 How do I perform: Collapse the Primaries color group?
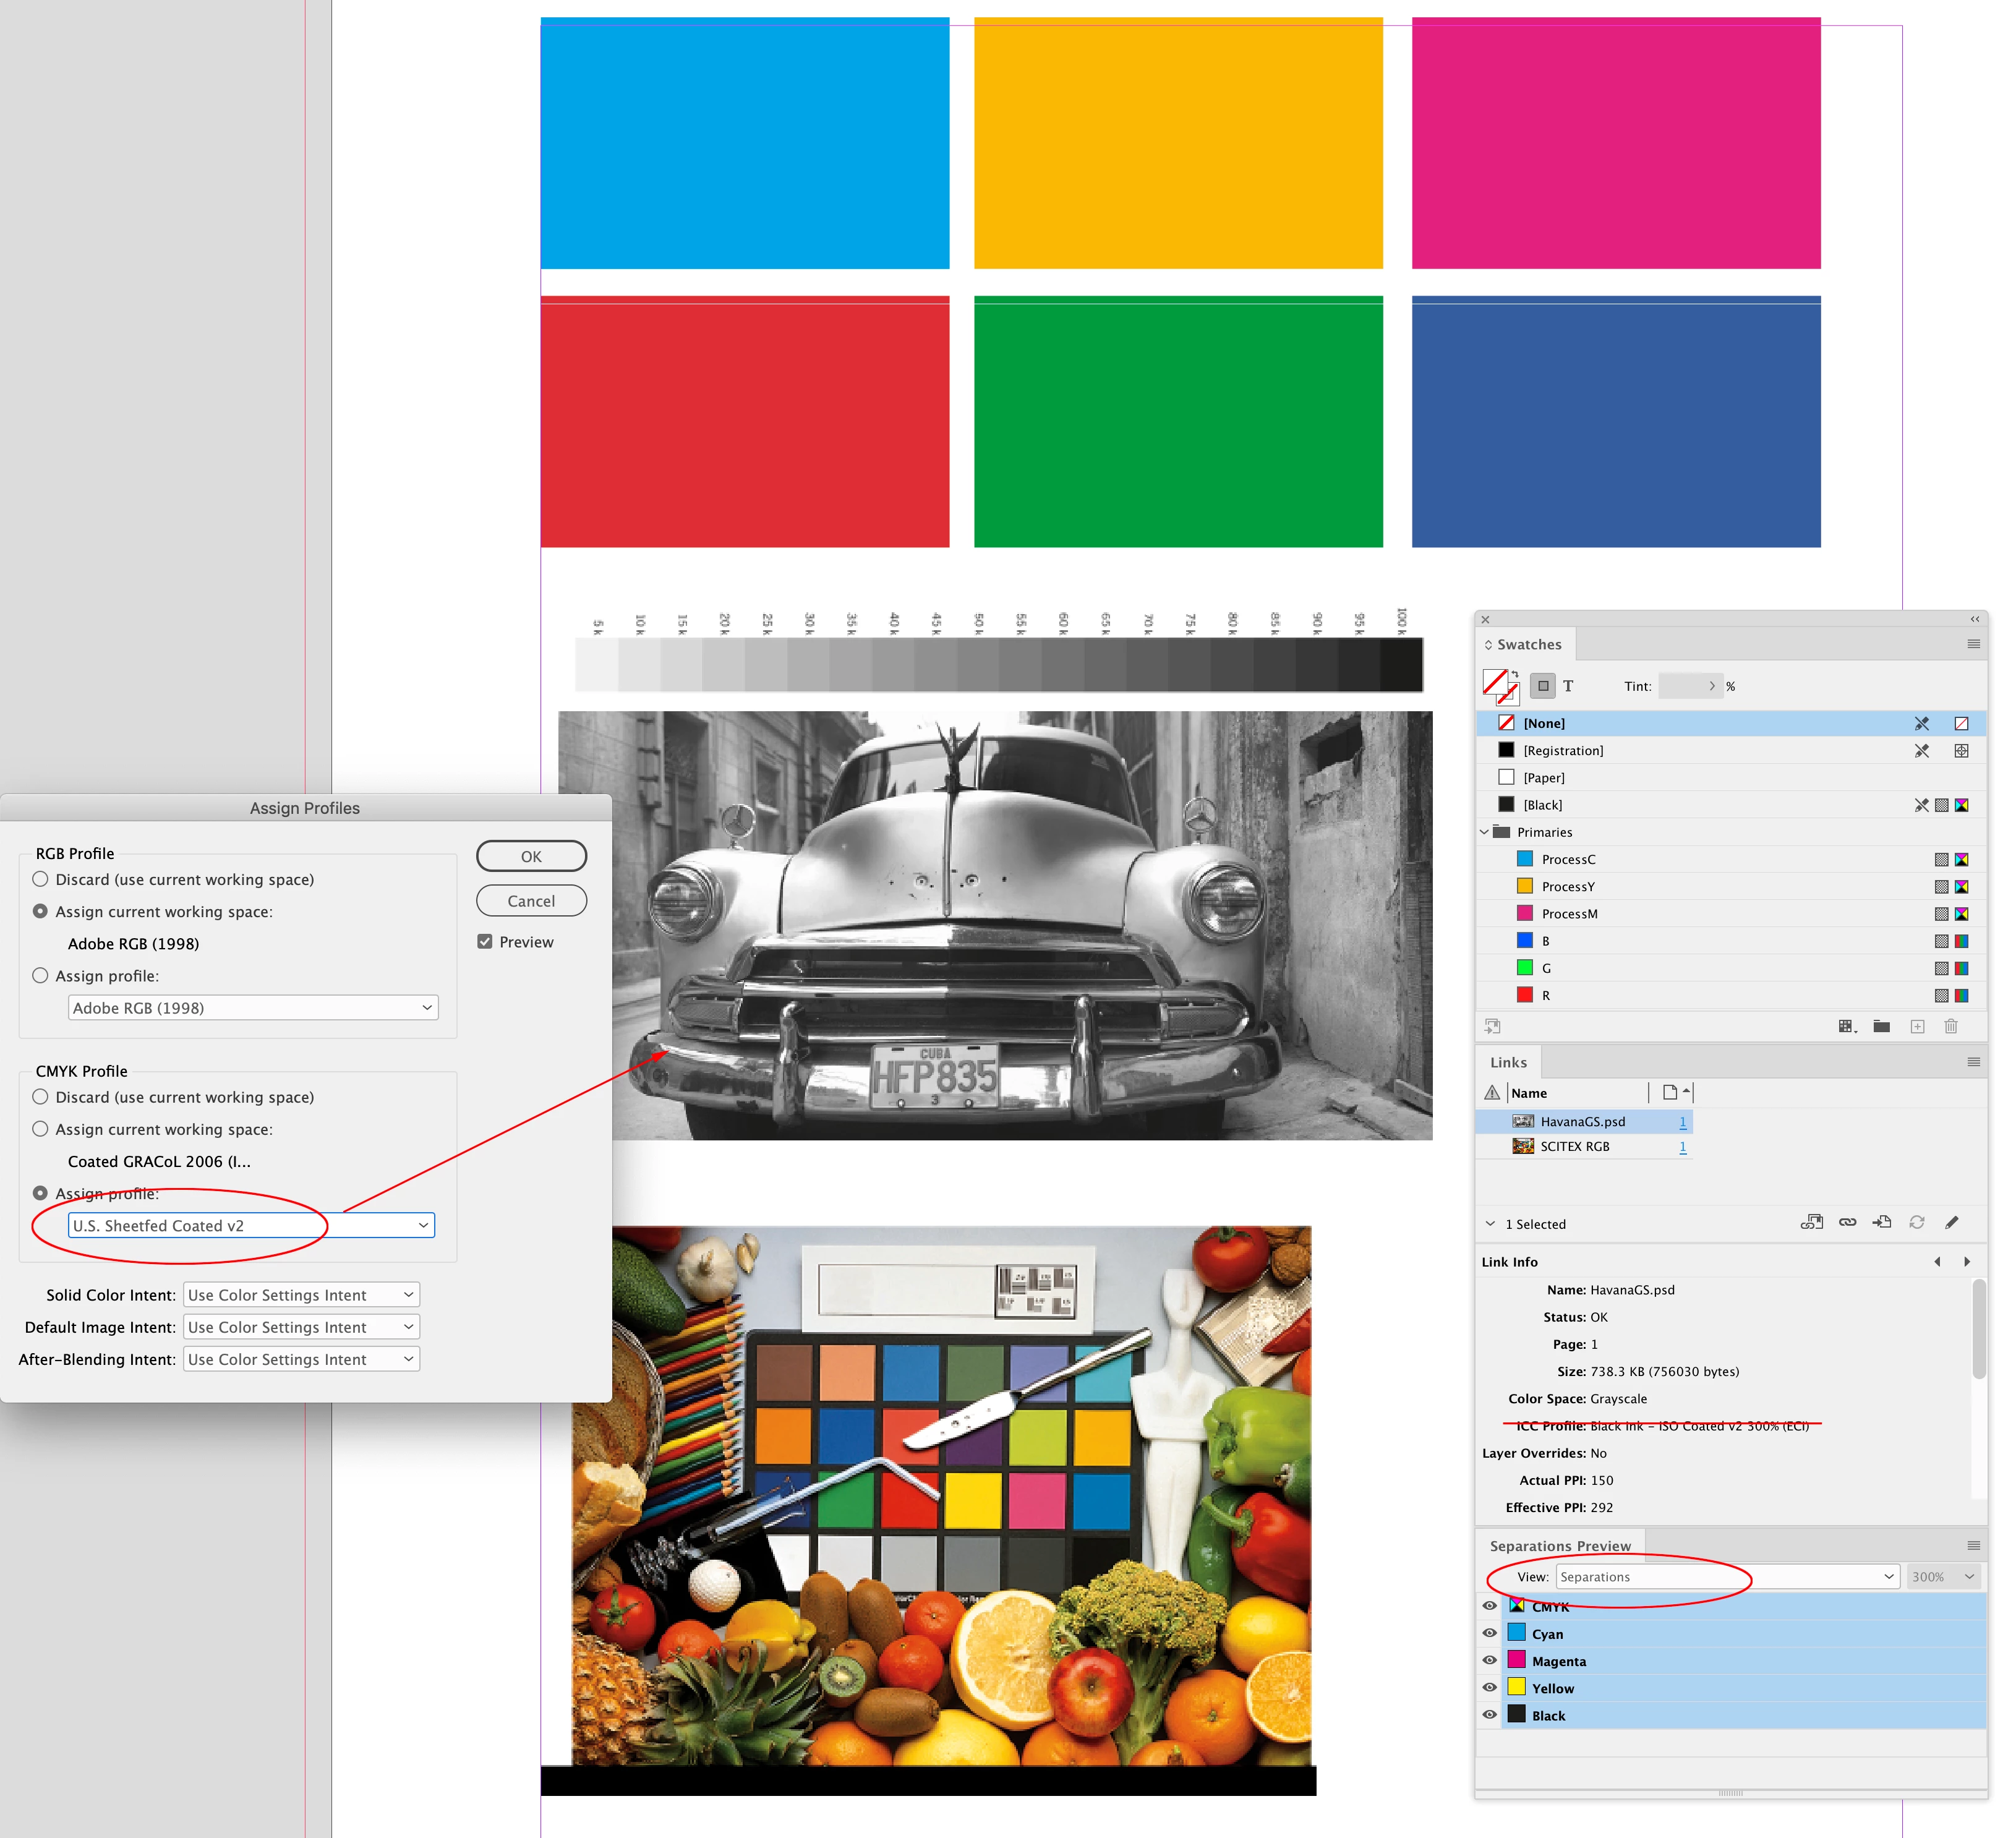click(1484, 832)
